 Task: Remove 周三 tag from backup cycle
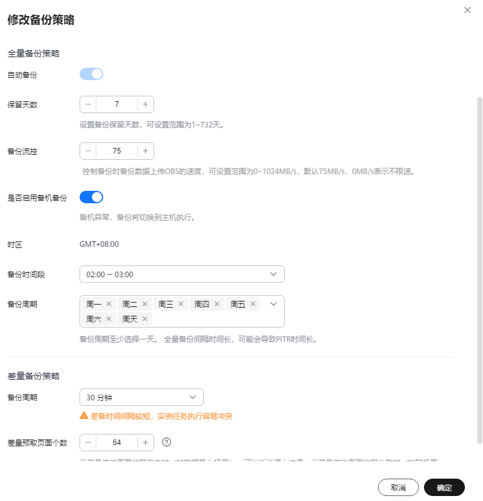pos(181,304)
